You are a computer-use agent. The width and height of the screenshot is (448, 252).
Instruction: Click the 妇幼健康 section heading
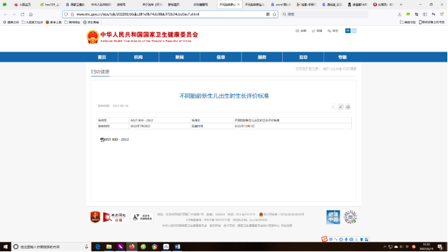tap(100, 72)
